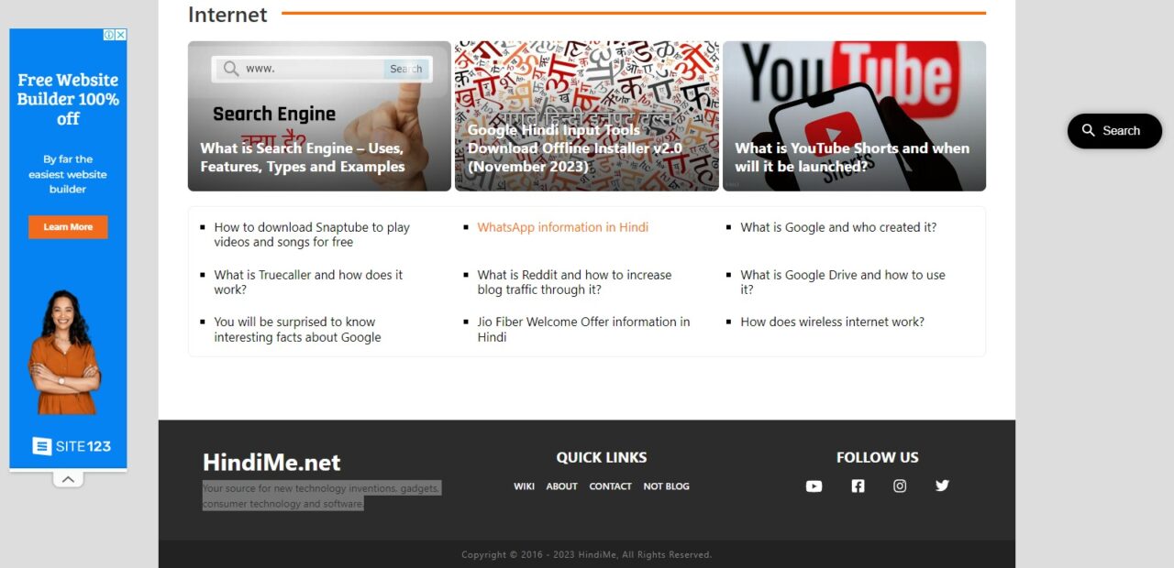Open the Instagram icon in footer

coord(900,486)
